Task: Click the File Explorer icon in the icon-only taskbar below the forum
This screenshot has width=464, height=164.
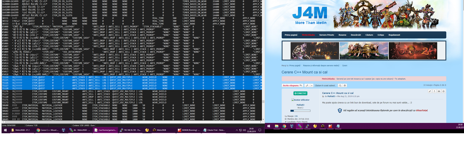Action: [x=277, y=126]
